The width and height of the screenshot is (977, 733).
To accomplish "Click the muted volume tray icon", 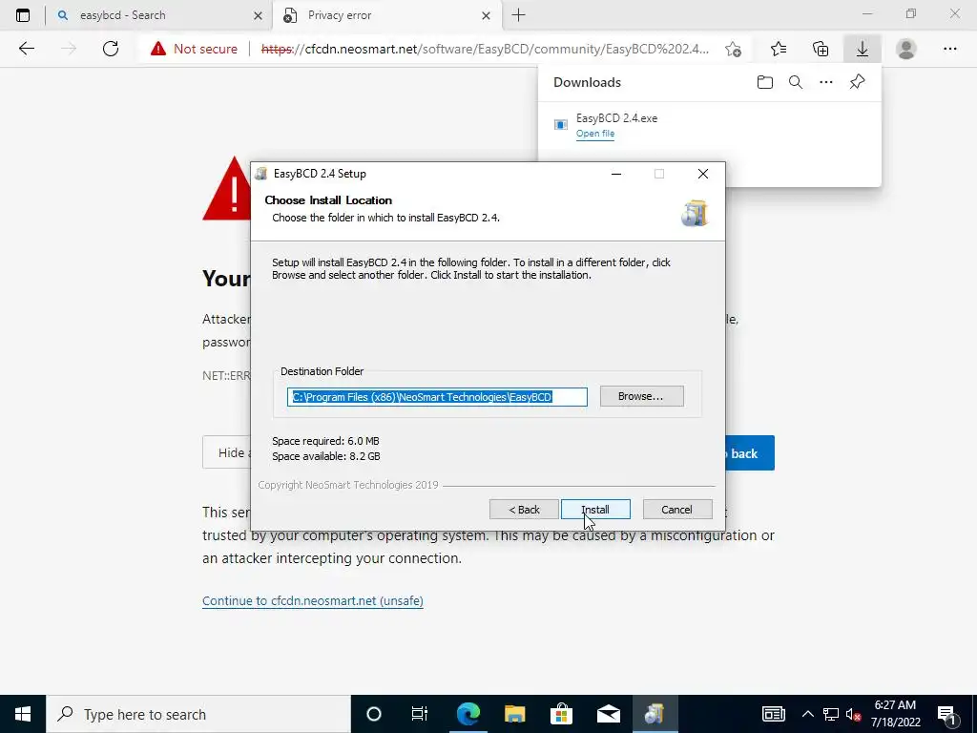I will [x=853, y=714].
